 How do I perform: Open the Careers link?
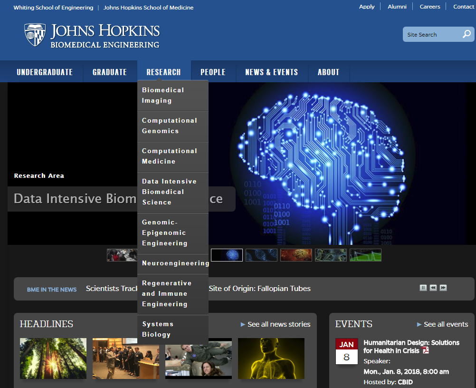[430, 7]
